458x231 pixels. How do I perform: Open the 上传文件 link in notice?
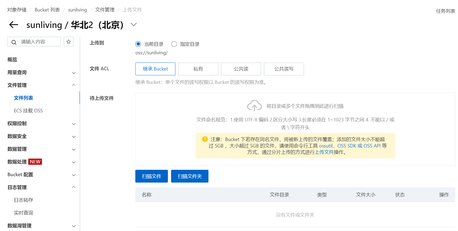pos(324,152)
